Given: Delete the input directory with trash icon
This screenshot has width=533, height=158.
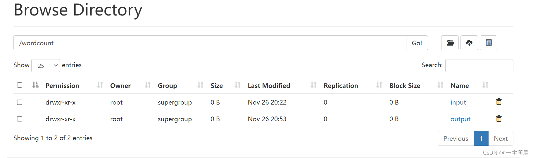Looking at the screenshot, I should point(499,102).
